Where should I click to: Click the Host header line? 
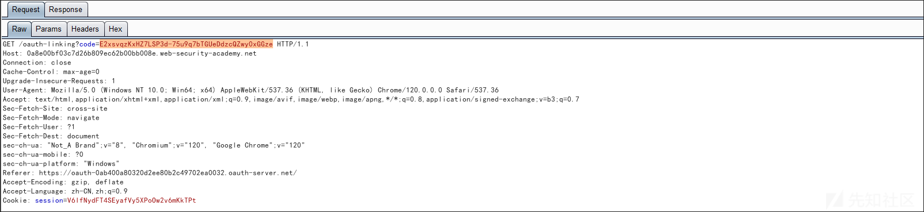coord(130,53)
